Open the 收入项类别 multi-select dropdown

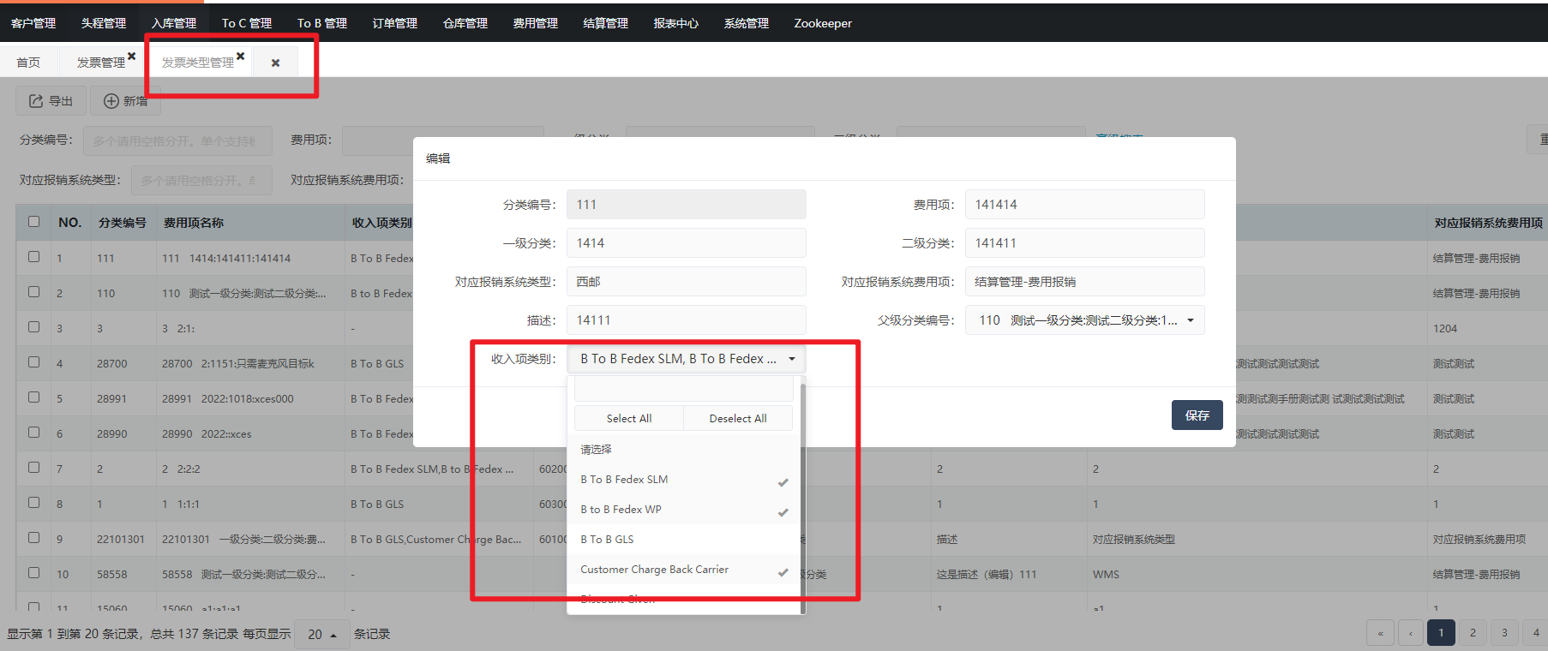(686, 359)
